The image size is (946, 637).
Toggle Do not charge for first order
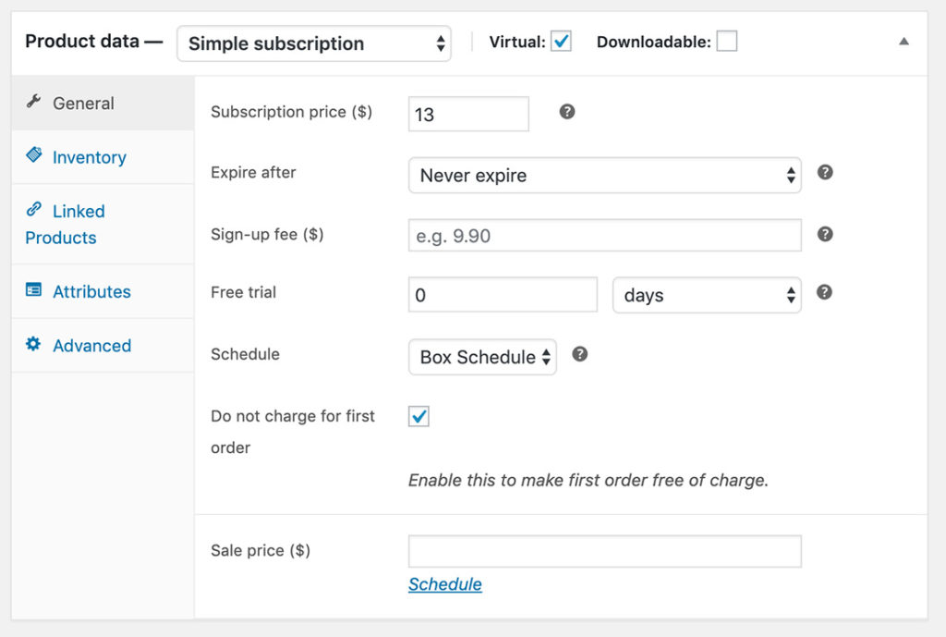click(418, 416)
